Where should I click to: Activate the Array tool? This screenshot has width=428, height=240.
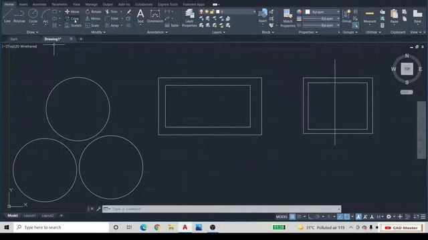(x=112, y=25)
